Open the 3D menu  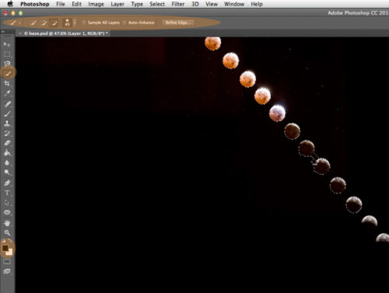[x=195, y=4]
